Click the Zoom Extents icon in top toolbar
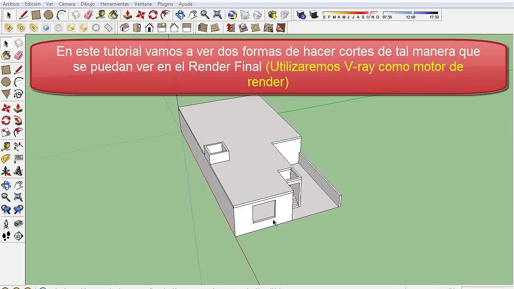 tap(217, 15)
